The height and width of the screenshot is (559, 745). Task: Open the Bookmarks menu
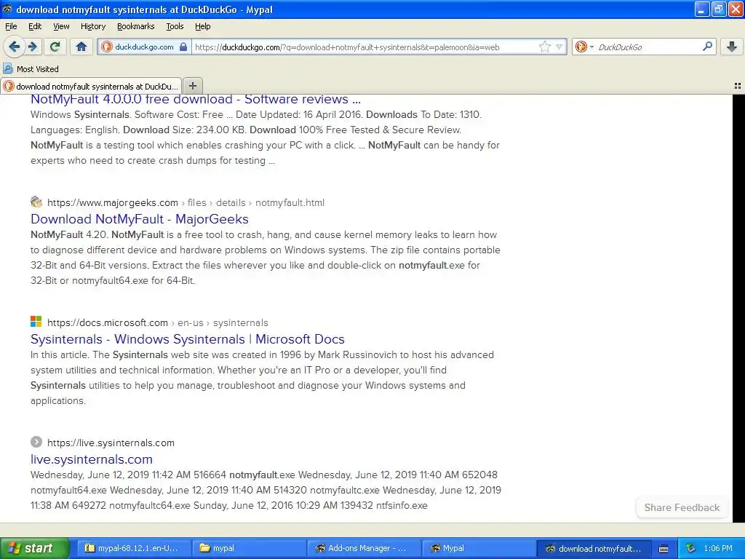[135, 26]
